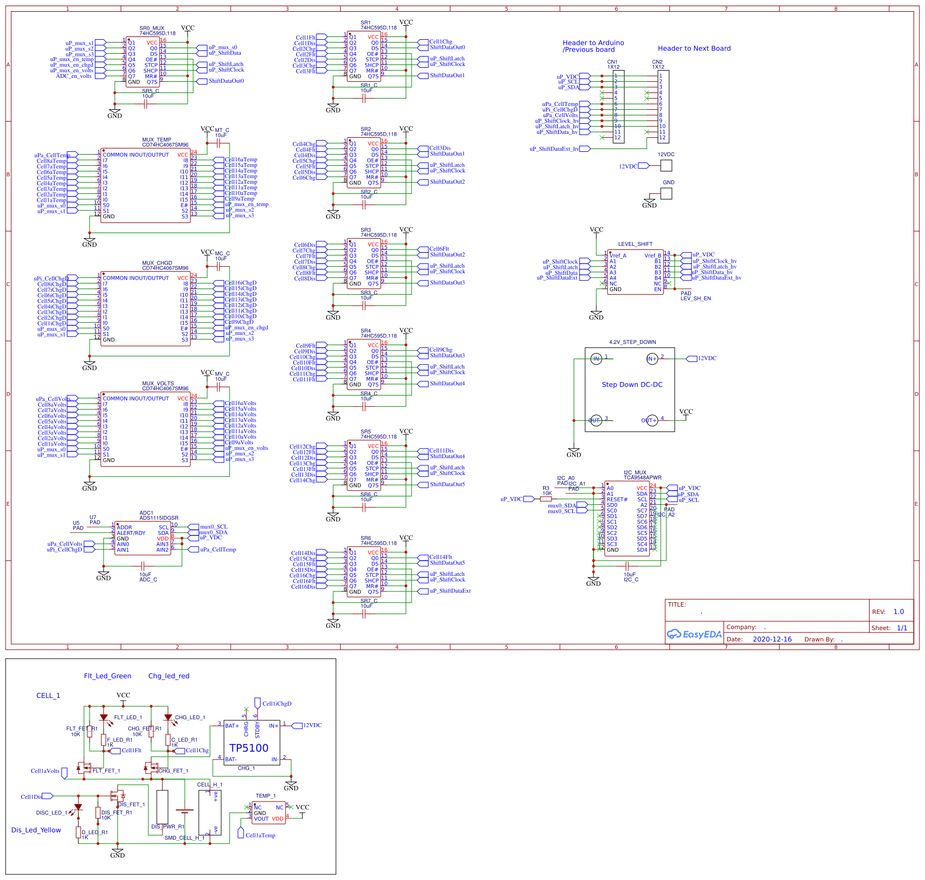Select the Dis_Led_Yellow text label
This screenshot has width=925, height=880.
[x=36, y=830]
